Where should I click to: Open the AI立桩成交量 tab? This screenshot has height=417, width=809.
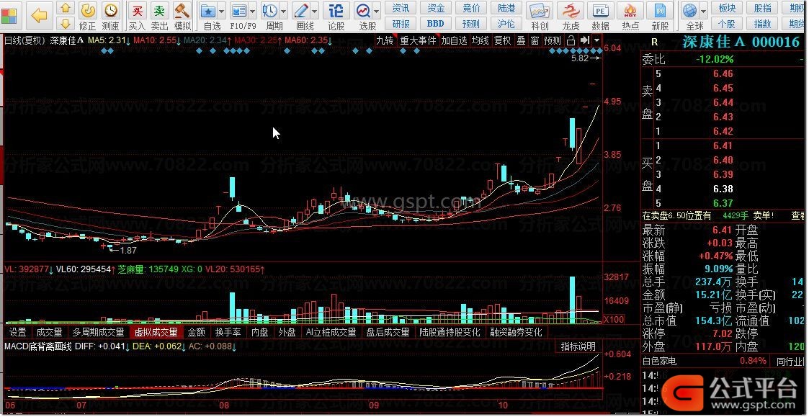coord(331,332)
